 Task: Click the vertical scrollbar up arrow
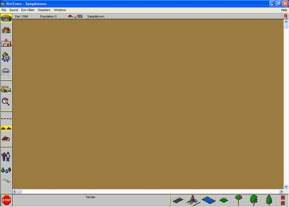(286, 22)
